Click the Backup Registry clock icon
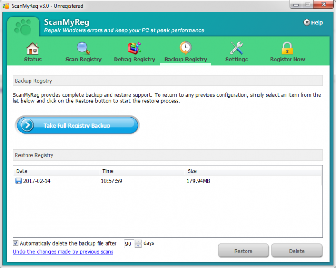 pos(185,47)
